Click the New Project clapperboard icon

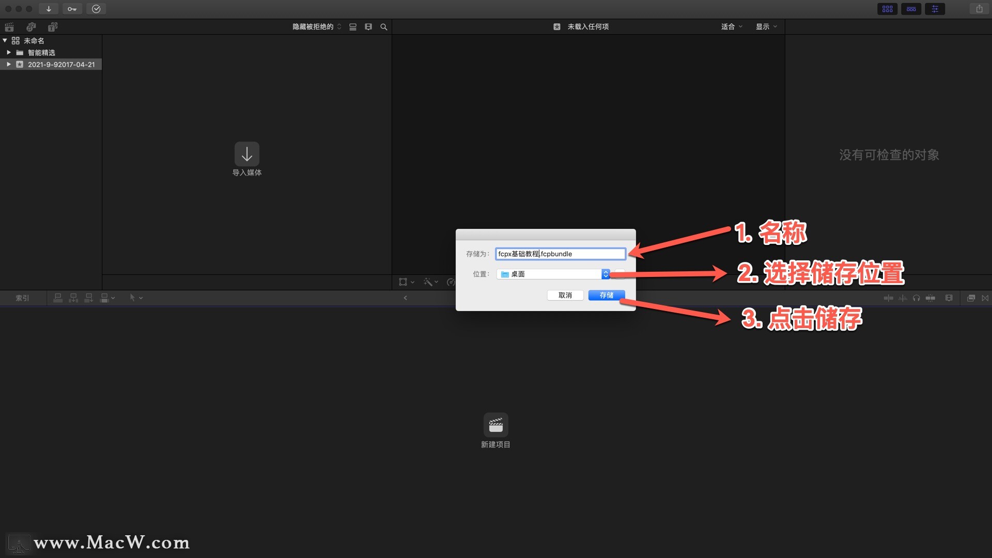[x=495, y=425]
